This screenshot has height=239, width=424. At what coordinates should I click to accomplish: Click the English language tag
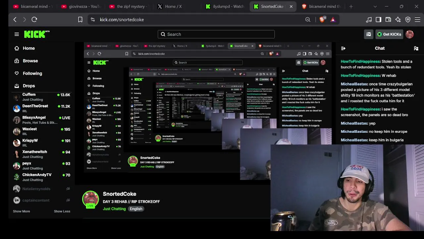[136, 209]
